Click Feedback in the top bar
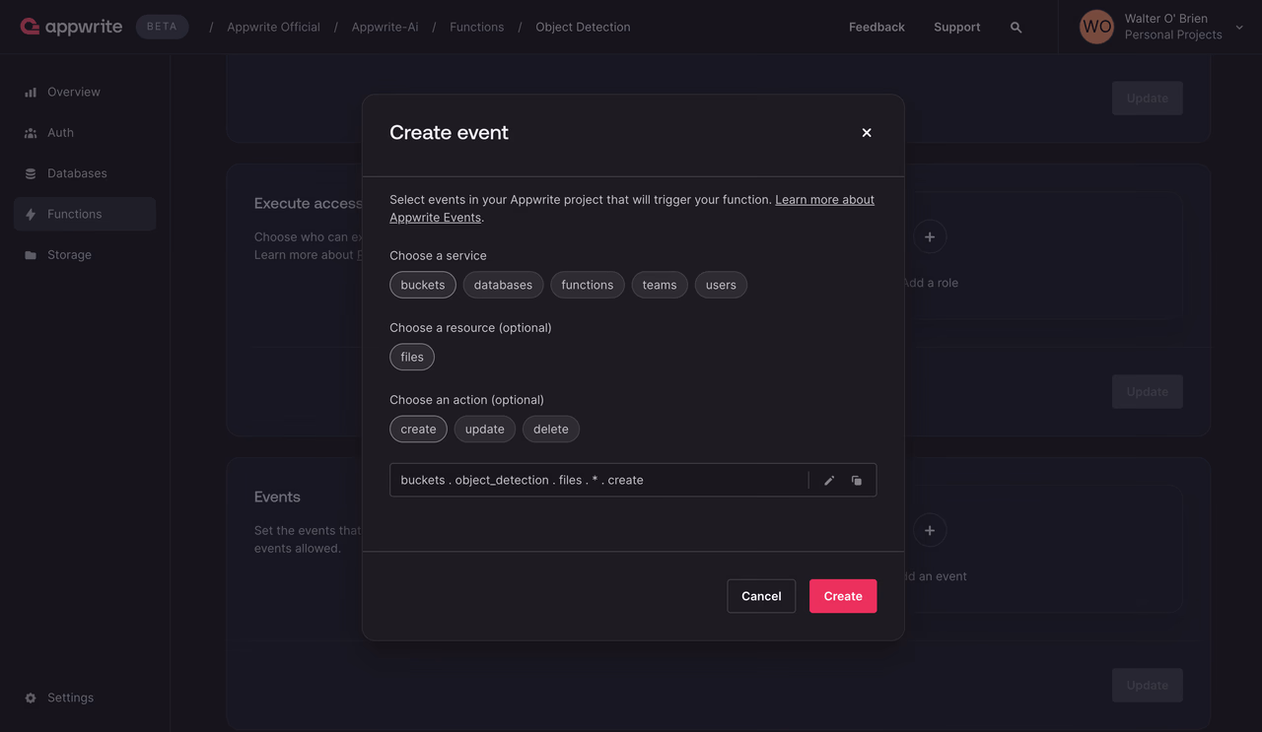1262x732 pixels. pyautogui.click(x=876, y=28)
